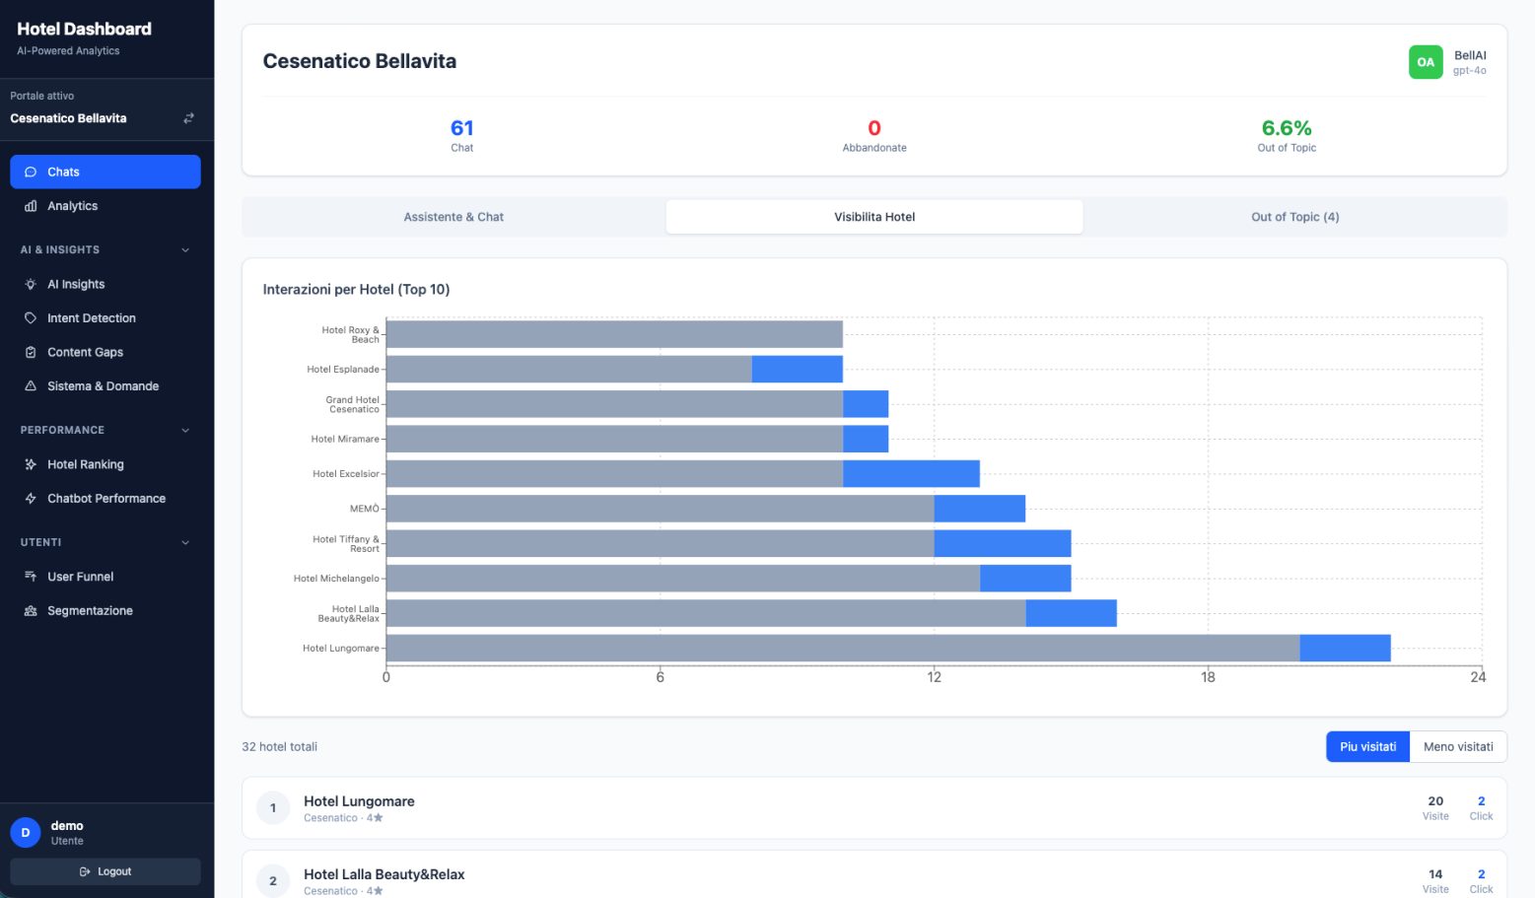Open Chats via its speech bubble icon
The width and height of the screenshot is (1535, 898).
click(x=31, y=172)
